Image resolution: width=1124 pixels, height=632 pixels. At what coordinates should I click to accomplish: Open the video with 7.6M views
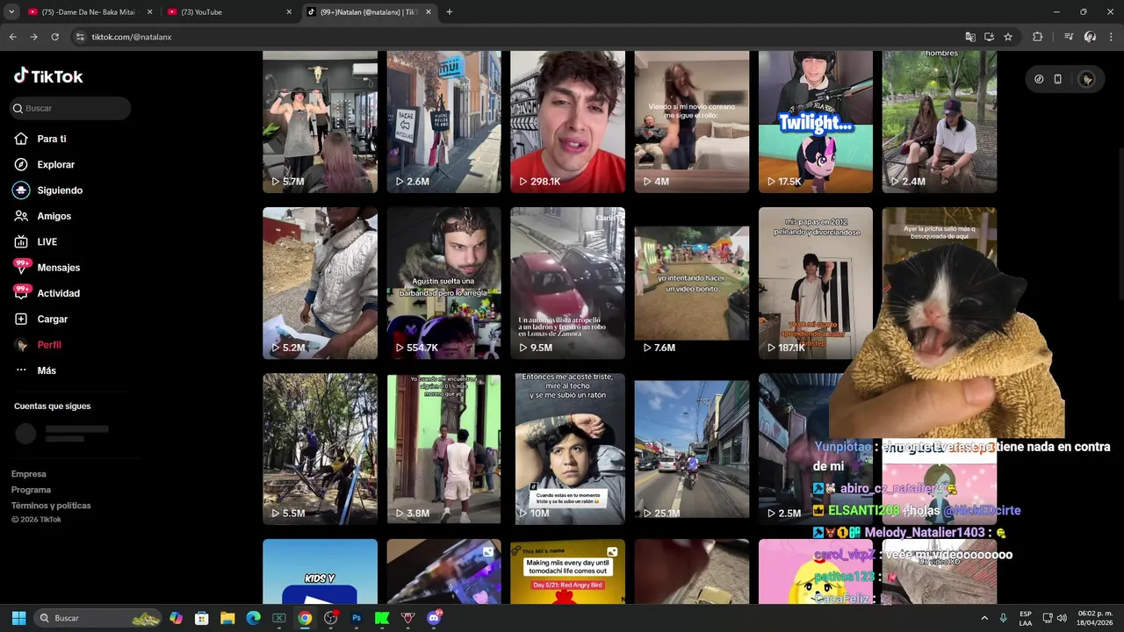(x=692, y=283)
